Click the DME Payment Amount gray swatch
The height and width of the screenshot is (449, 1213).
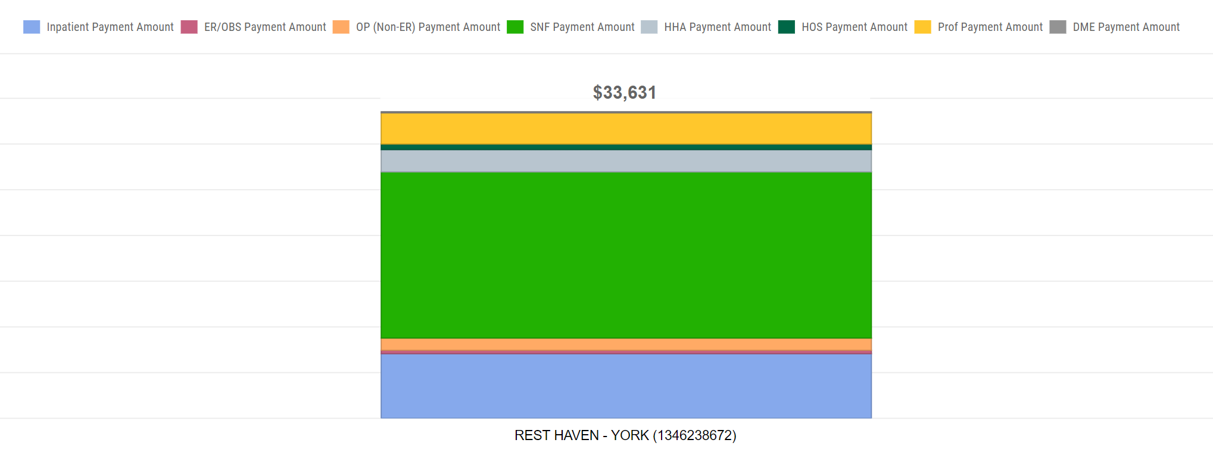1058,27
